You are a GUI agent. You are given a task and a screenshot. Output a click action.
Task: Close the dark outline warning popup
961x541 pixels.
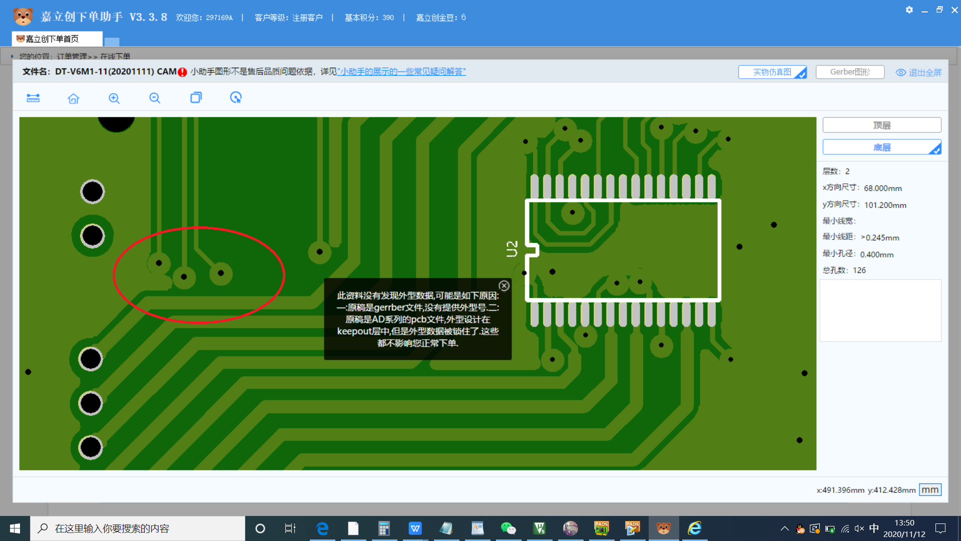pyautogui.click(x=504, y=286)
